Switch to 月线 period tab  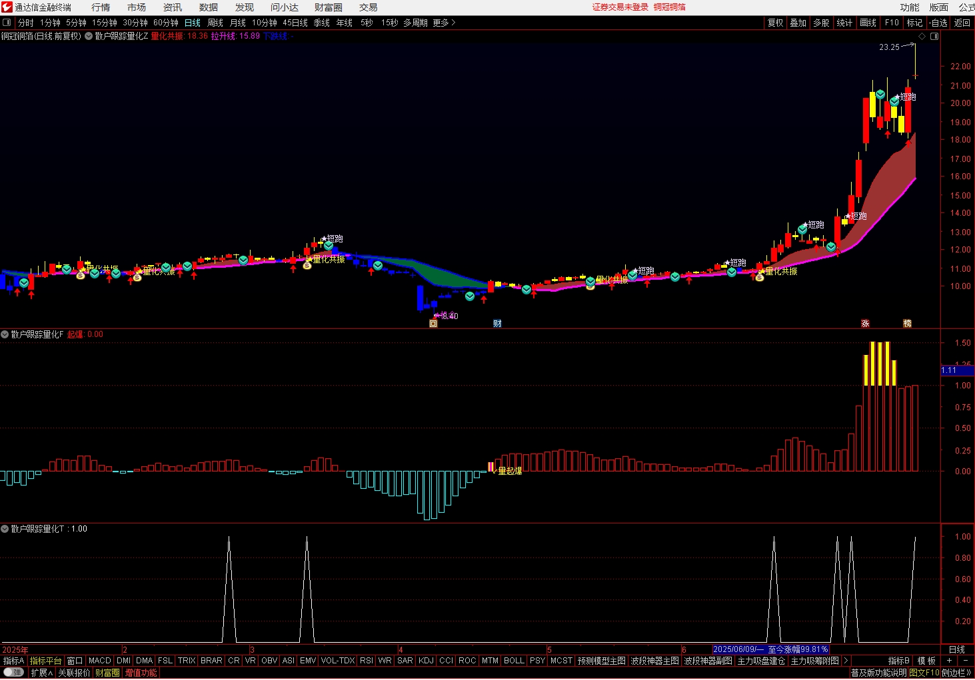coord(238,23)
